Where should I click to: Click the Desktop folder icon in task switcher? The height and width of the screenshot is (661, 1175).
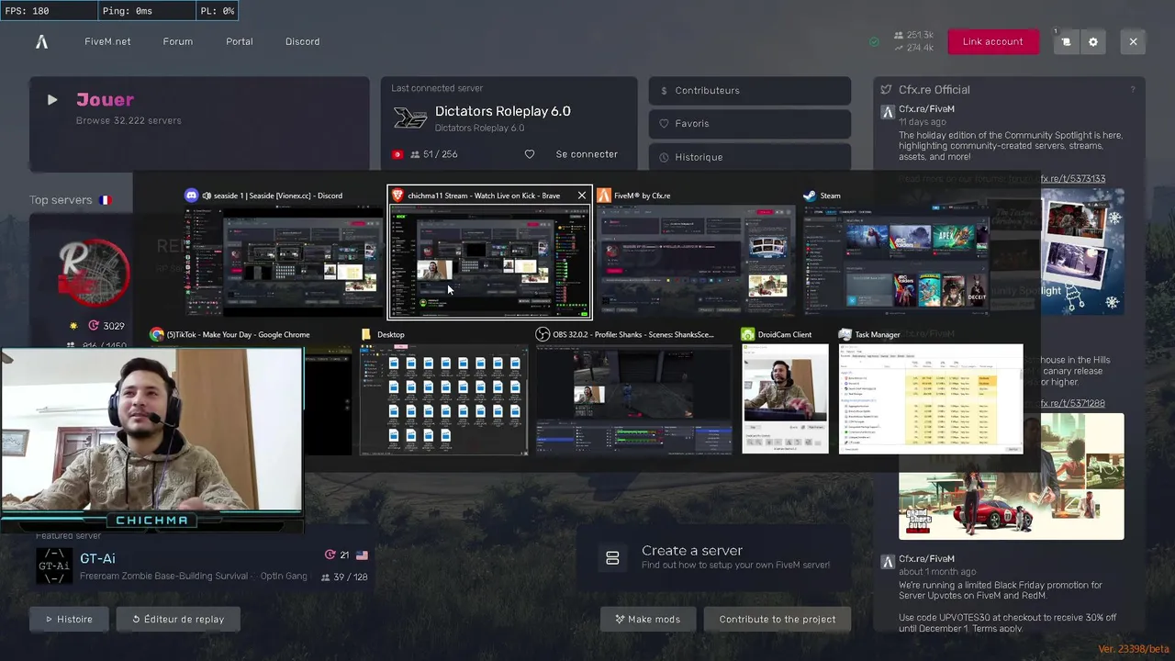366,335
